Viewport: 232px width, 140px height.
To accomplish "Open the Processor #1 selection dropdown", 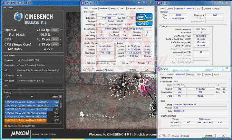I will pos(106,63).
